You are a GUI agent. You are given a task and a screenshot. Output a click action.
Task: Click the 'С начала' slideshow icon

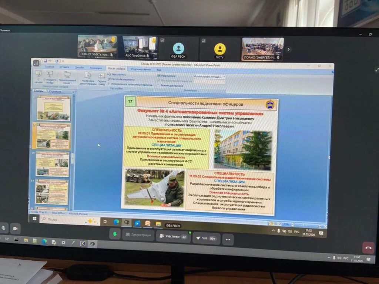pos(38,76)
